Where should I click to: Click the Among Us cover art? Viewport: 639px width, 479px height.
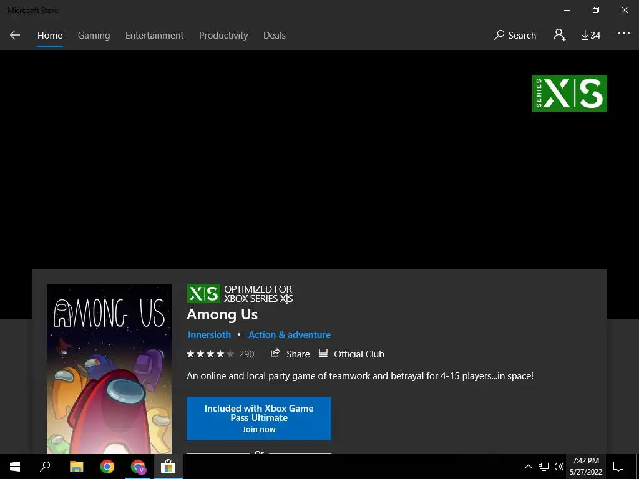pyautogui.click(x=109, y=369)
